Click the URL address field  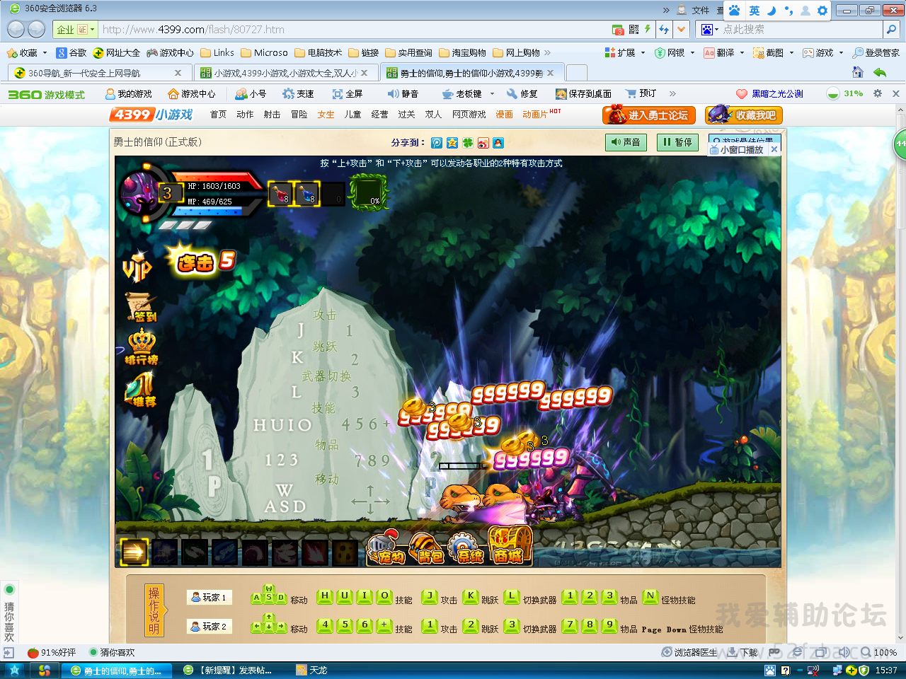point(354,29)
